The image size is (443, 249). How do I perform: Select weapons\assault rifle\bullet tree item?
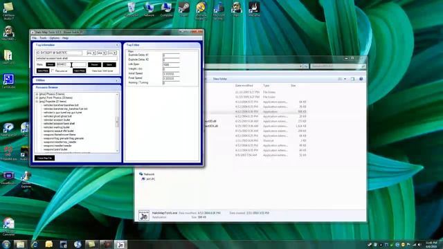pyautogui.click(x=58, y=131)
